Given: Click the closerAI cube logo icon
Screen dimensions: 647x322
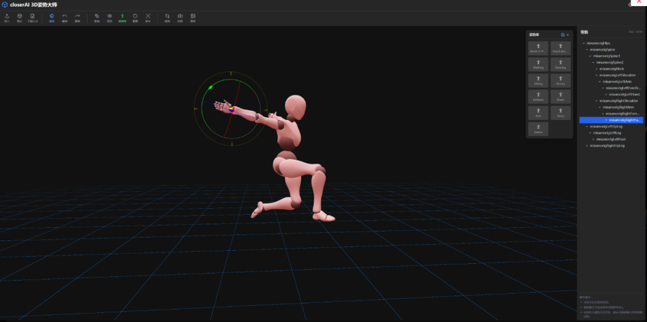Looking at the screenshot, I should [5, 5].
